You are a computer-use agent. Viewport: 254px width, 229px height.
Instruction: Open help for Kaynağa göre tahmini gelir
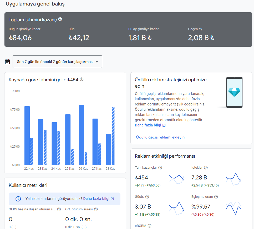click(82, 79)
